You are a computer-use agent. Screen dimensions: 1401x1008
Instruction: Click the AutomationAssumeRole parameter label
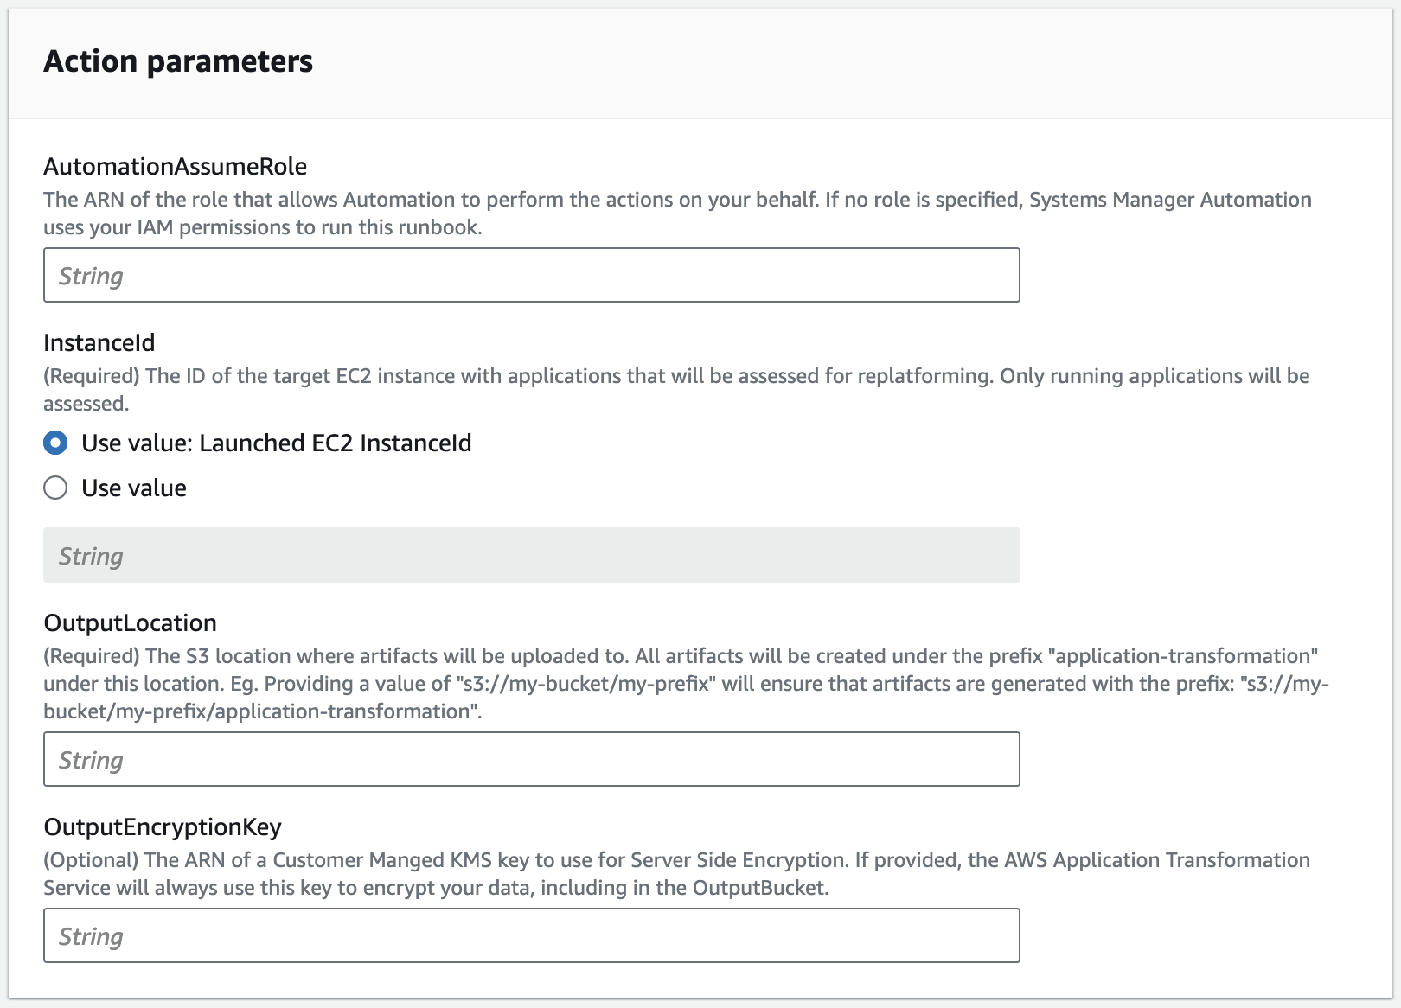(x=176, y=165)
